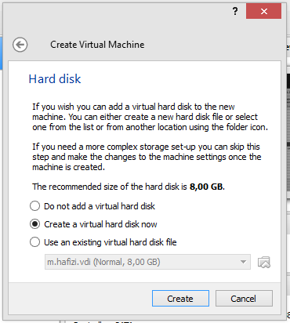
Task: Close the Create Virtual Machine dialog
Action: coord(263,11)
